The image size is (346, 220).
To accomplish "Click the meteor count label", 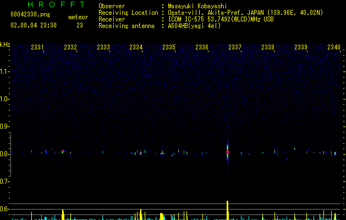I will coord(78,17).
